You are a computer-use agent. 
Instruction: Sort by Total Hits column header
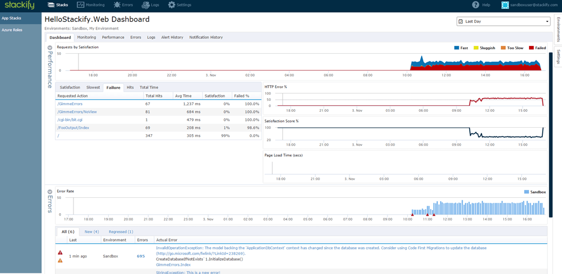tap(158, 96)
